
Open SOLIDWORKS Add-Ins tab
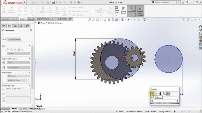45,19
